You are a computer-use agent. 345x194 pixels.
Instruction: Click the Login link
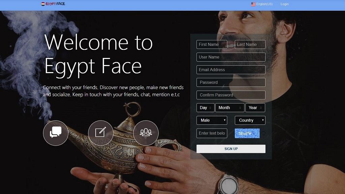pos(284,4)
